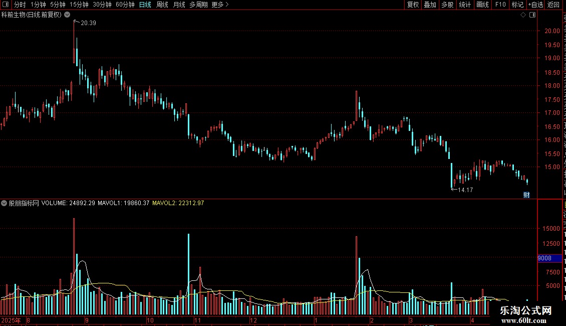Open F10 company info

pyautogui.click(x=500, y=5)
